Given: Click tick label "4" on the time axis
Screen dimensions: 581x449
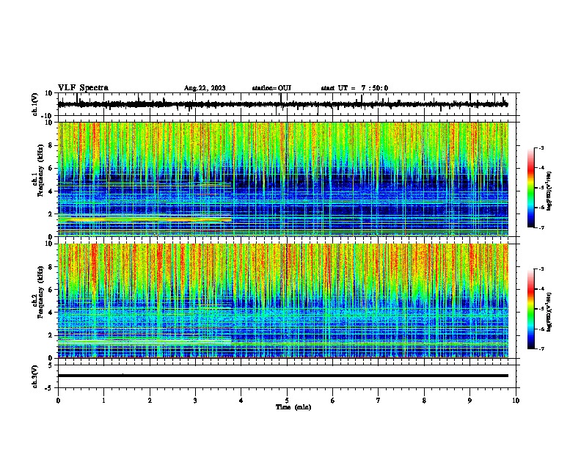Looking at the screenshot, I should (241, 401).
